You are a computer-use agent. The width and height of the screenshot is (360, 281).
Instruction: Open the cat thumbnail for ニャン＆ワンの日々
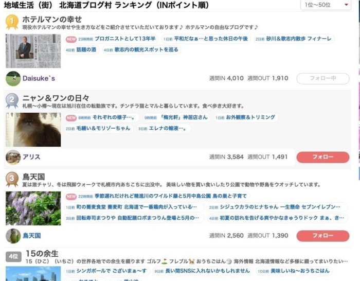33,130
